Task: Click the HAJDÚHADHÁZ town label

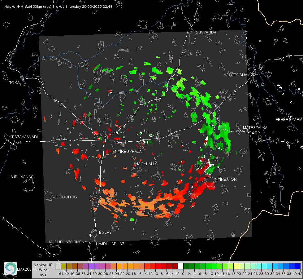Action: 110,244
